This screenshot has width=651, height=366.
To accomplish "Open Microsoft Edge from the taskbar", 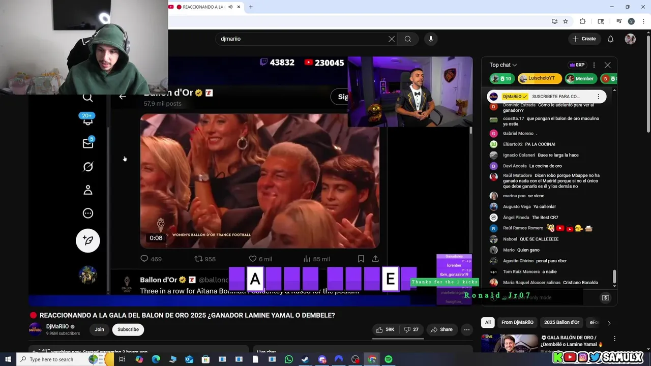I will pos(156,359).
